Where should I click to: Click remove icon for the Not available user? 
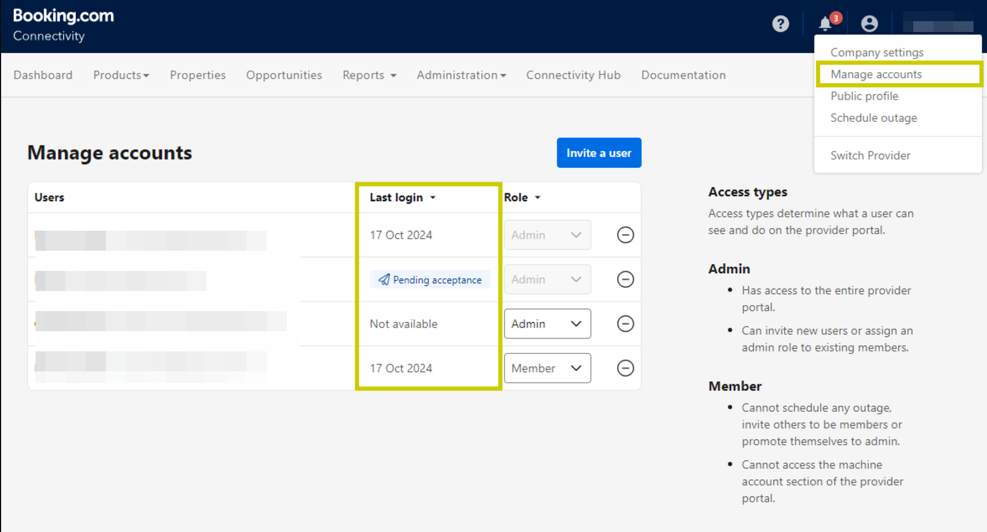pyautogui.click(x=625, y=324)
